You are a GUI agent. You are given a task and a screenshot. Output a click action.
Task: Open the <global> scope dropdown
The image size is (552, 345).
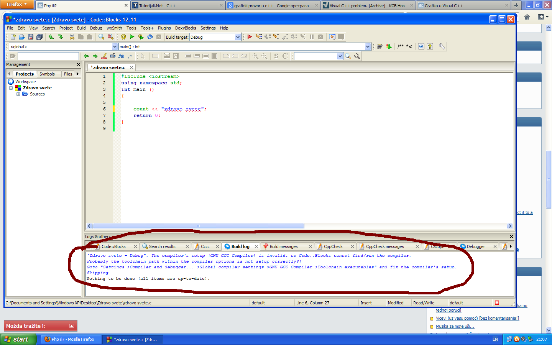115,47
